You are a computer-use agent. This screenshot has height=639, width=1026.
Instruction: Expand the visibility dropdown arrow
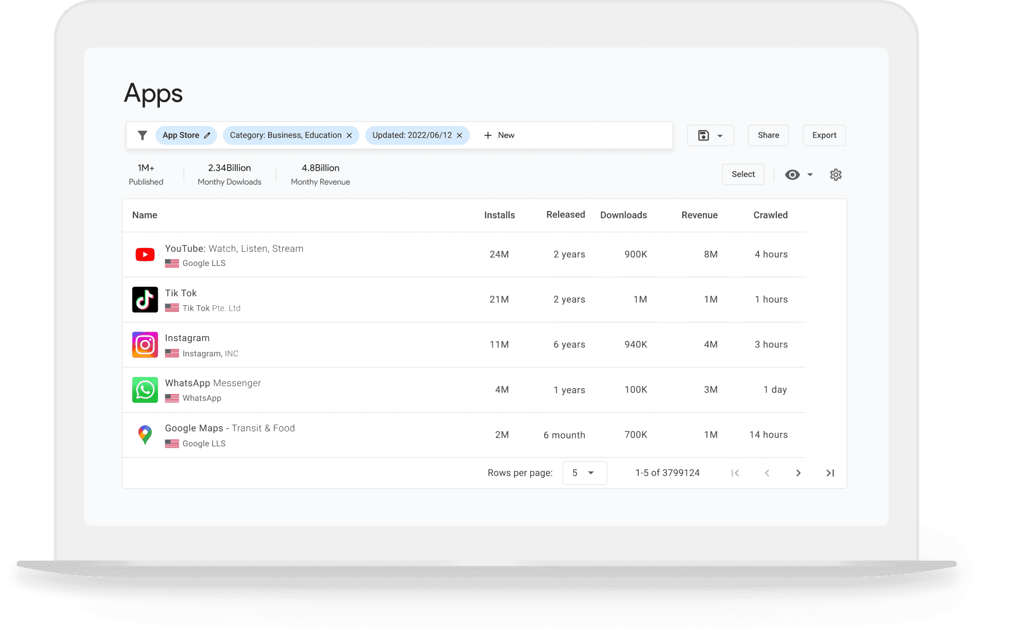(x=810, y=174)
